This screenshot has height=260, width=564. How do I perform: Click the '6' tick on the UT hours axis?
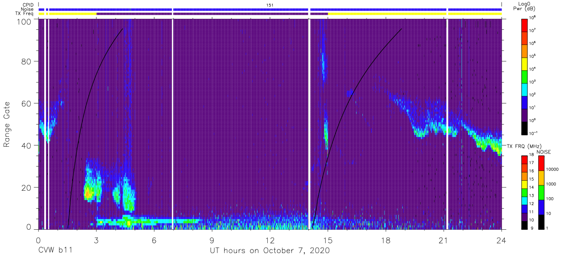[154, 240]
